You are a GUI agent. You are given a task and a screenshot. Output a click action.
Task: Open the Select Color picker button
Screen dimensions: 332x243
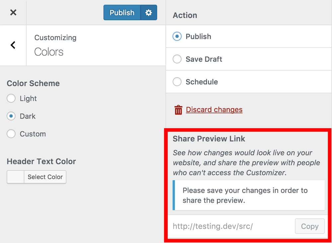[x=45, y=177]
